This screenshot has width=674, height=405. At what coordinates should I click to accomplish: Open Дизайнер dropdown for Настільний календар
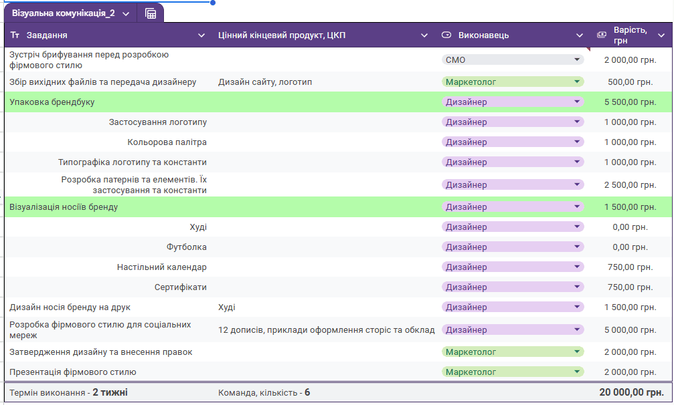513,267
